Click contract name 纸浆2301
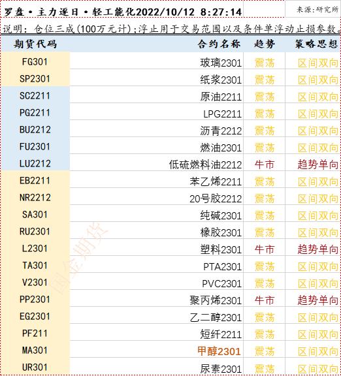 click(221, 80)
